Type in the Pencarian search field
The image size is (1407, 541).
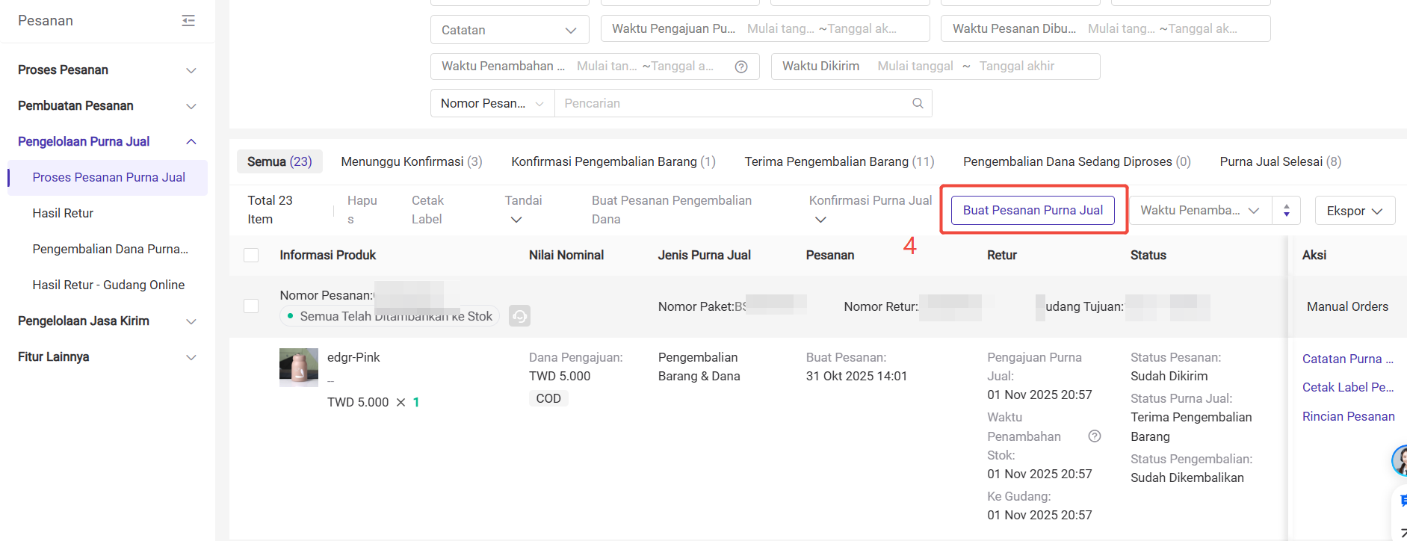pos(732,103)
